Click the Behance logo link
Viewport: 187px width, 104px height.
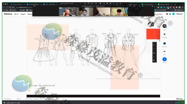[8, 14]
